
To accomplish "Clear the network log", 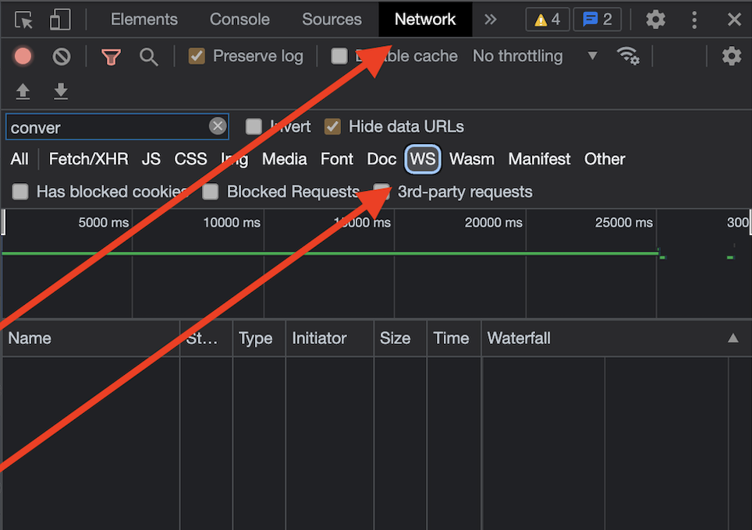I will coord(61,56).
